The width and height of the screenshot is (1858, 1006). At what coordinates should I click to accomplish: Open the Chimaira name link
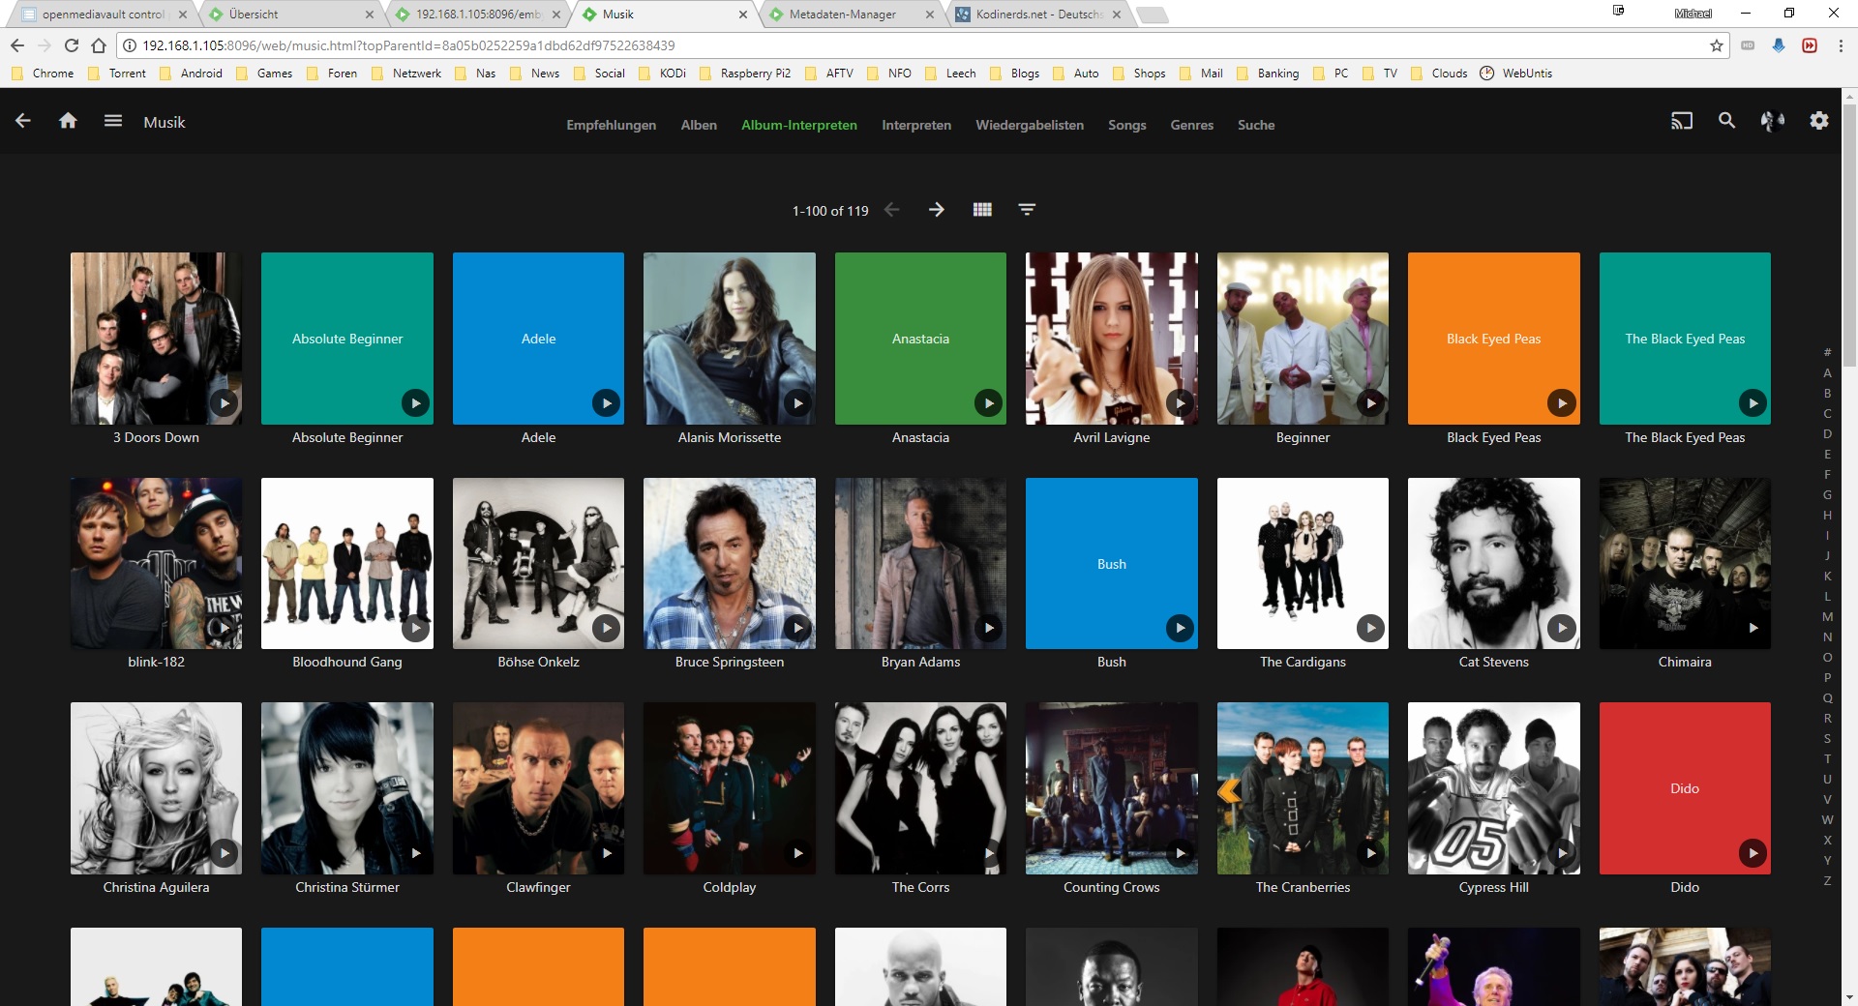(x=1685, y=662)
